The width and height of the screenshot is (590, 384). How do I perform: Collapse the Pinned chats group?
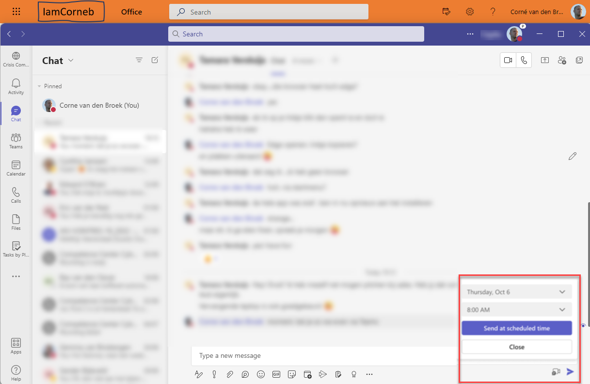click(50, 86)
